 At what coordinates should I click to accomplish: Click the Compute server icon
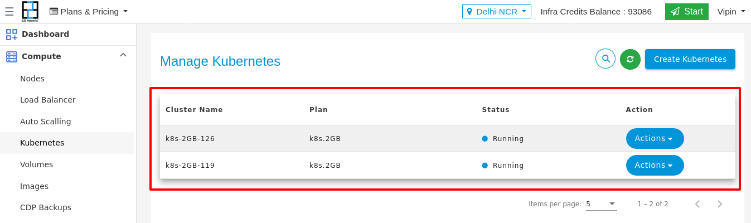tap(12, 56)
